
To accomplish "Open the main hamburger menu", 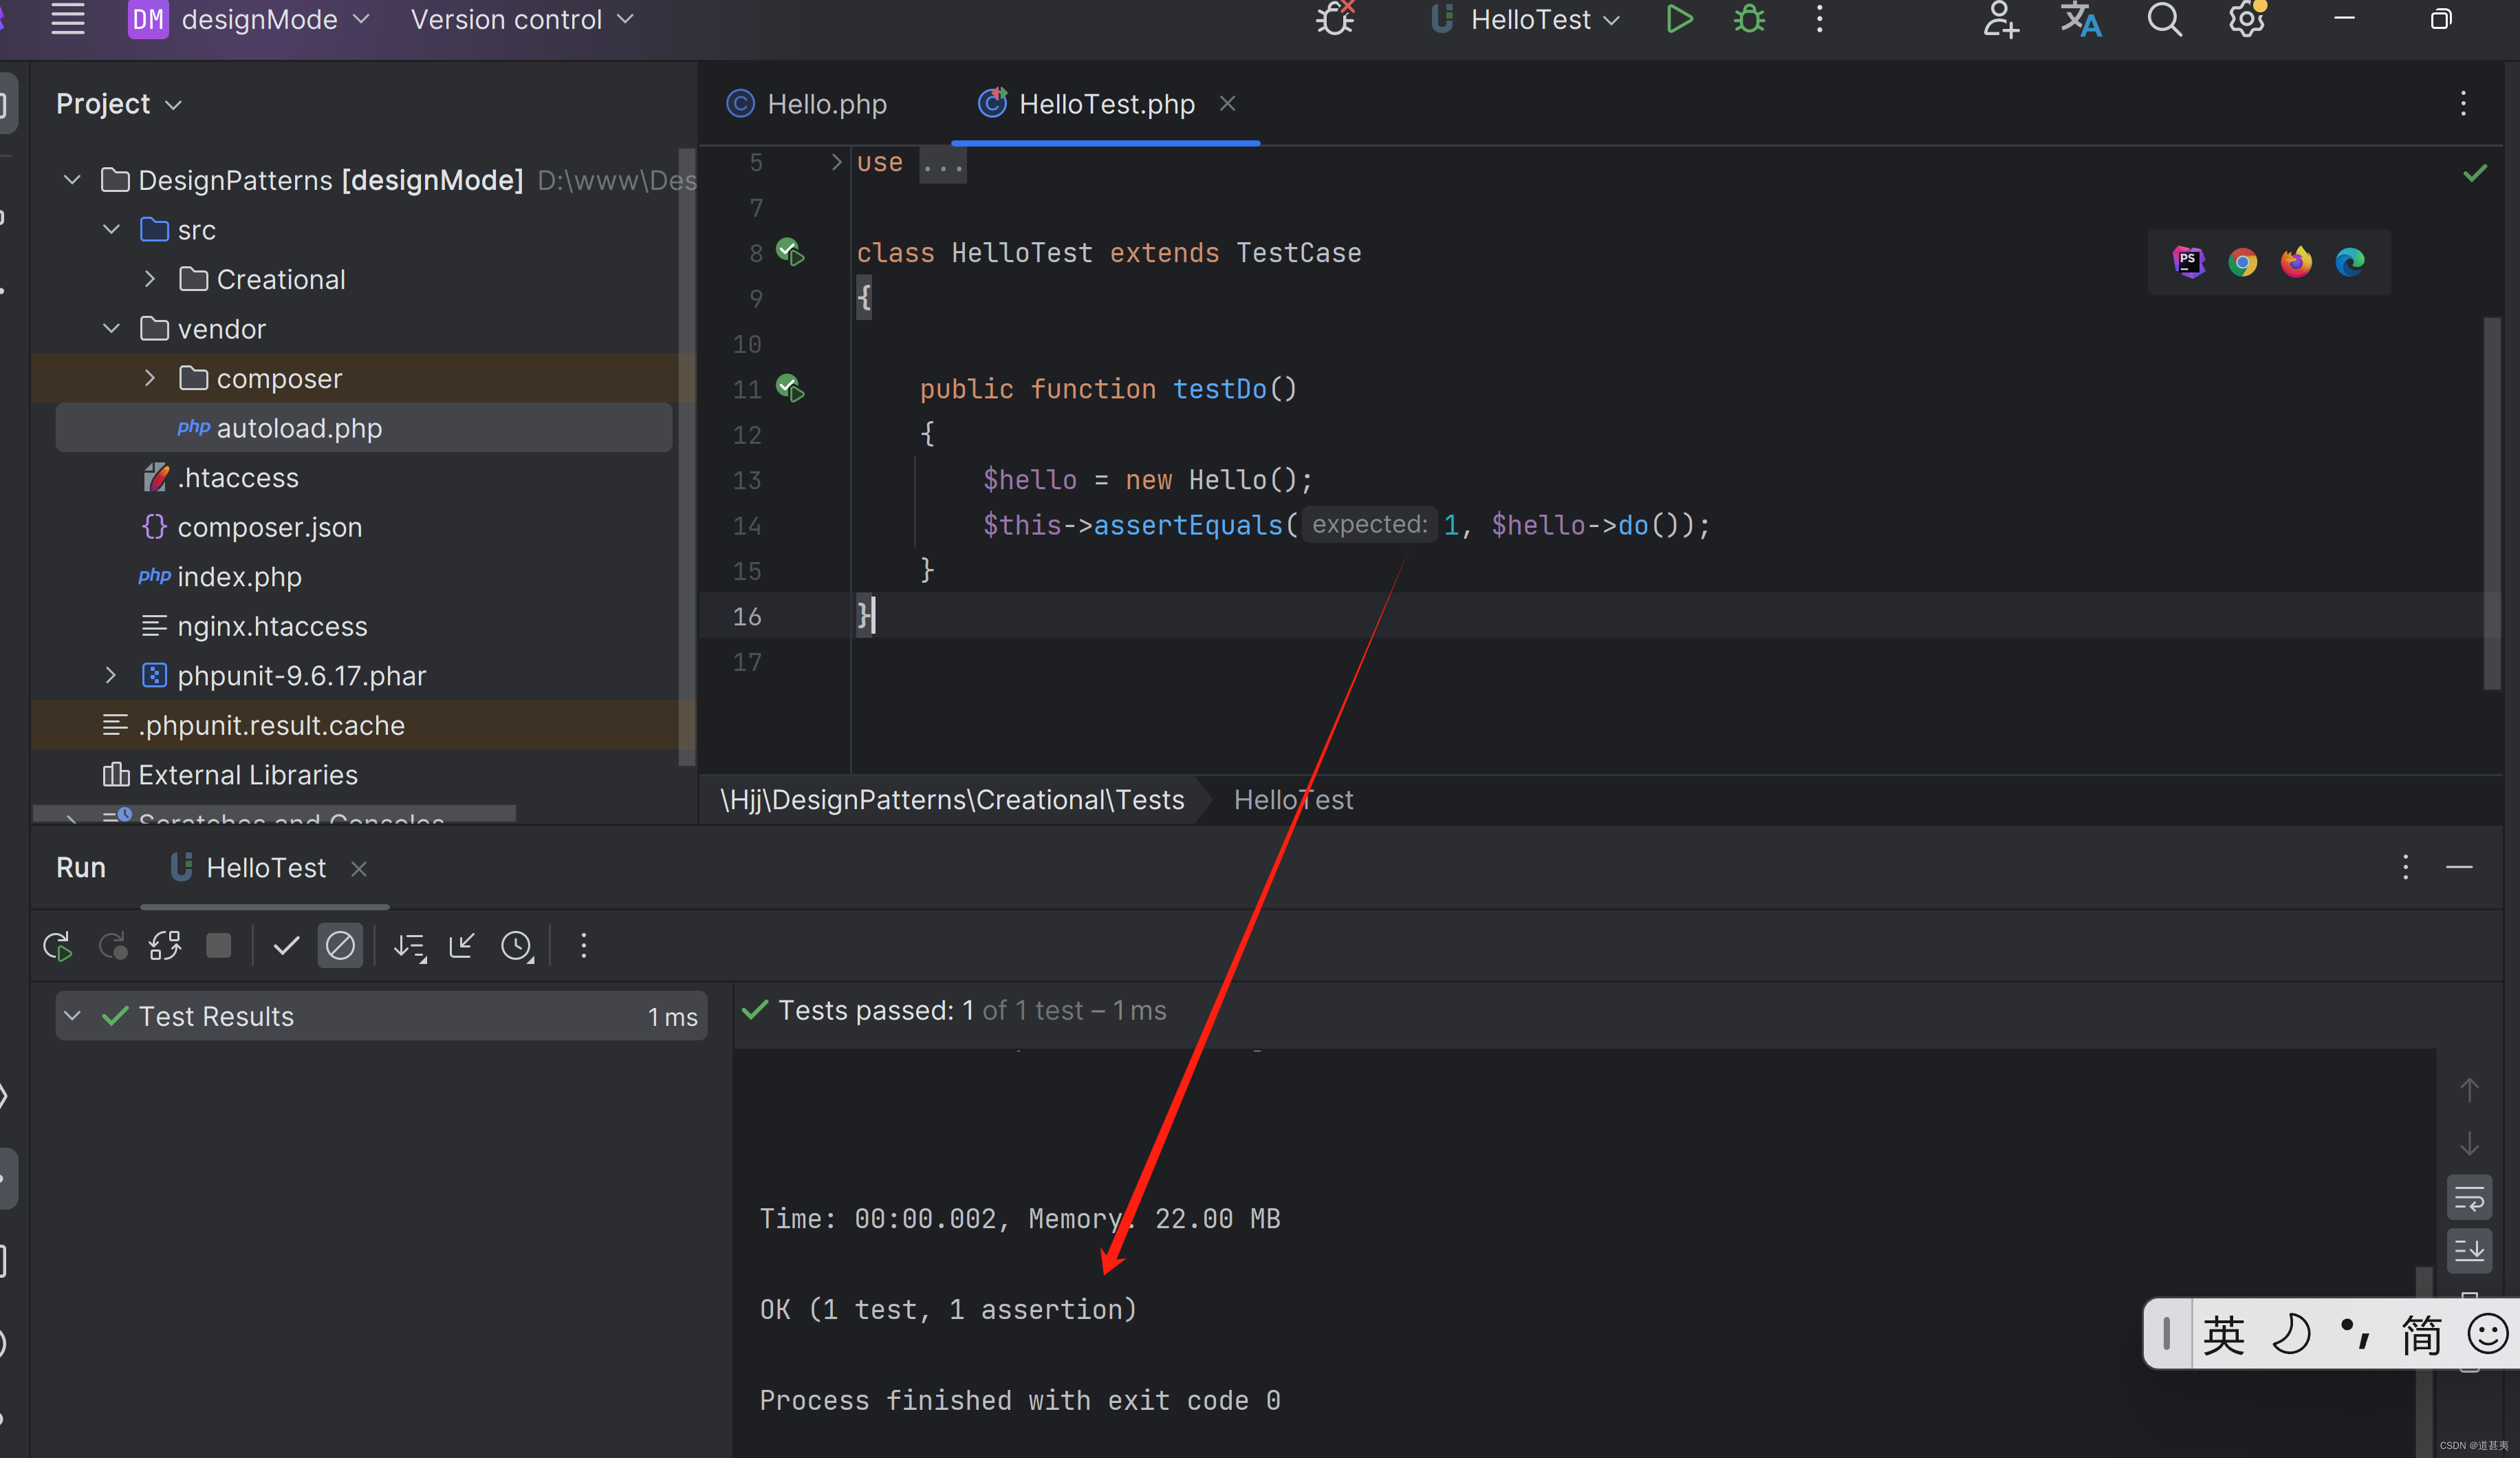I will pos(67,19).
